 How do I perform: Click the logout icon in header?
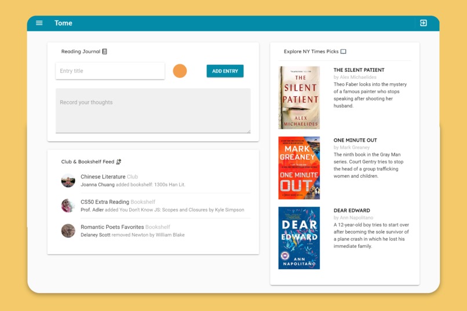tap(423, 23)
